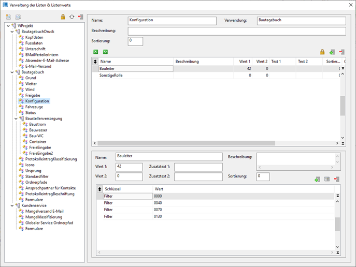Select the Baustrom entry
This screenshot has width=356, height=267.
click(x=37, y=124)
